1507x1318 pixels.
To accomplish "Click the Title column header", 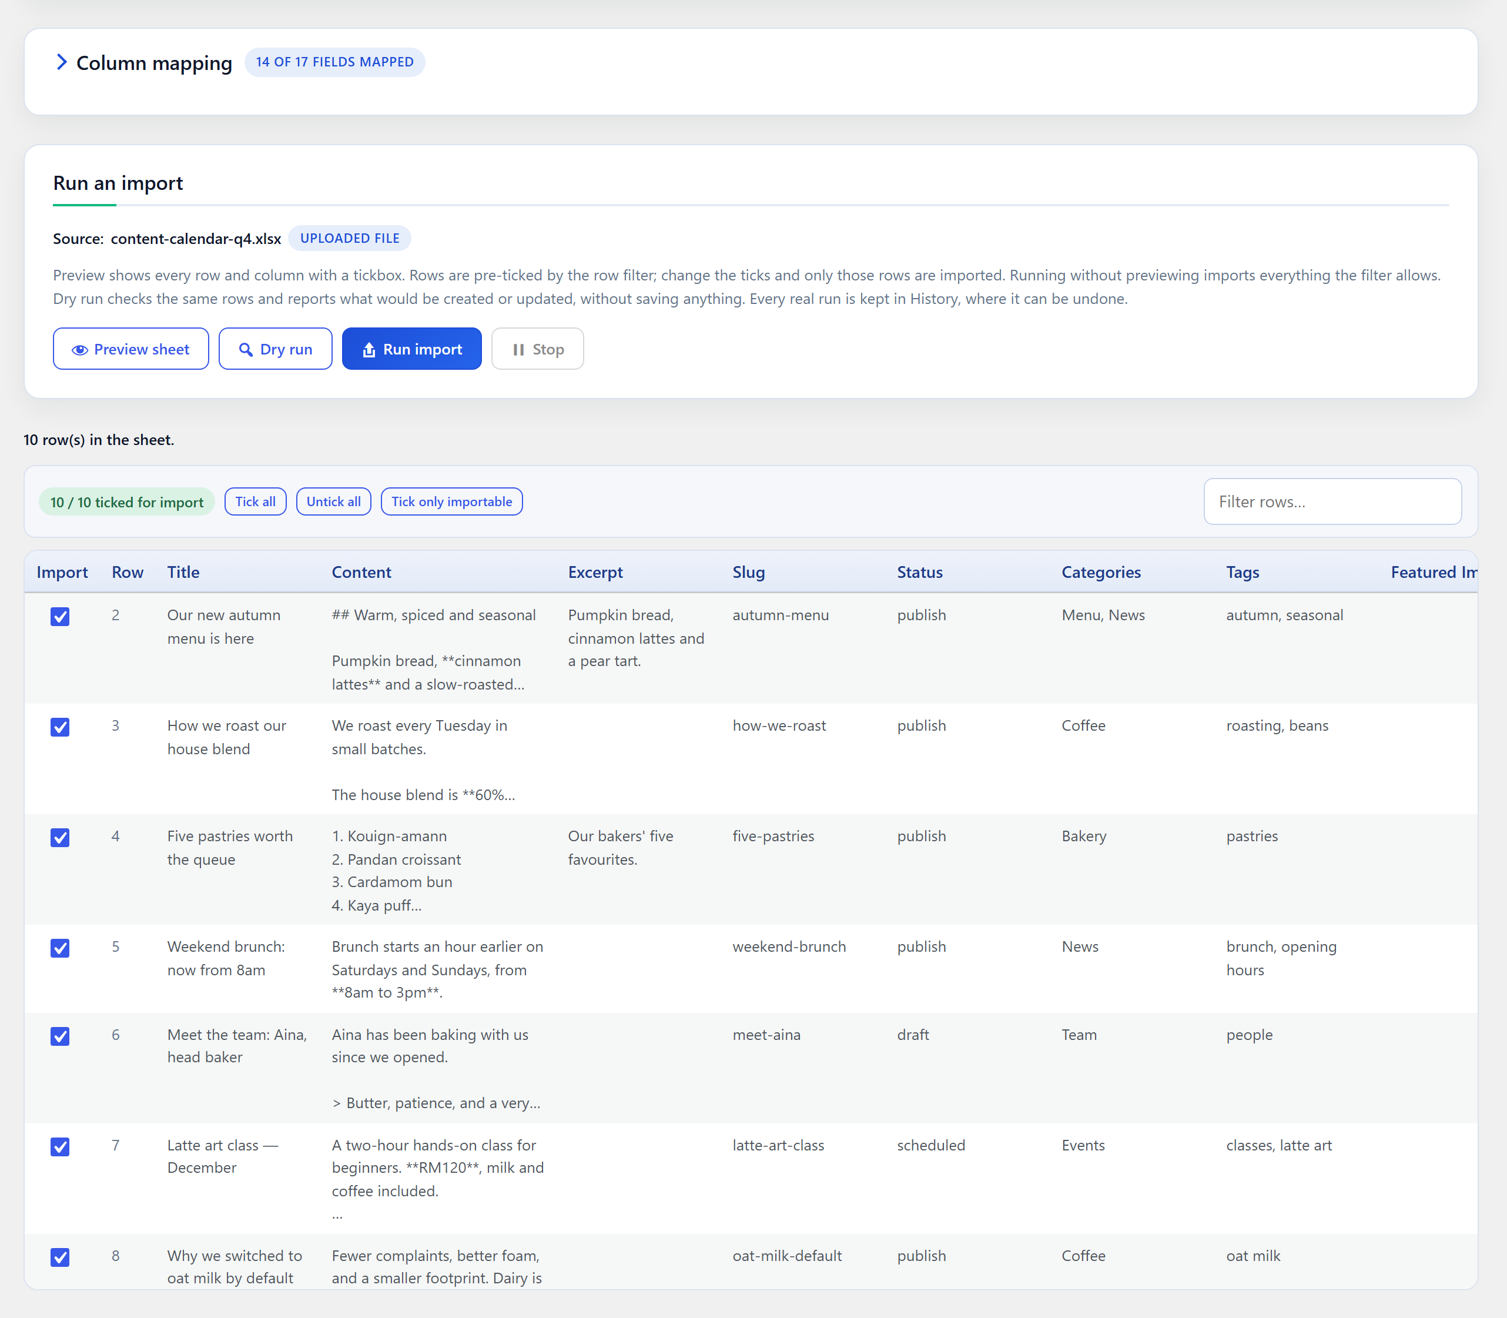I will pyautogui.click(x=183, y=572).
